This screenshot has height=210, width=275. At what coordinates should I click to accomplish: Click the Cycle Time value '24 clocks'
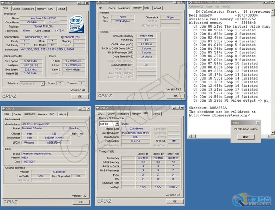146,57
